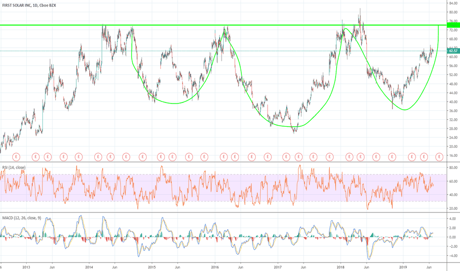This screenshot has height=271, width=460.
Task: Open earnings marker nearest the Jun 2014 tick
Action: [110, 157]
